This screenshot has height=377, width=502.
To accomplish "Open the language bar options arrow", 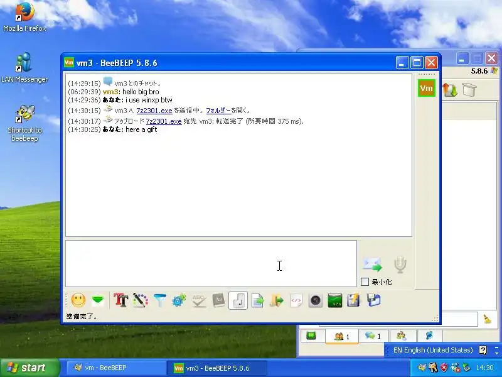I will coord(496,352).
